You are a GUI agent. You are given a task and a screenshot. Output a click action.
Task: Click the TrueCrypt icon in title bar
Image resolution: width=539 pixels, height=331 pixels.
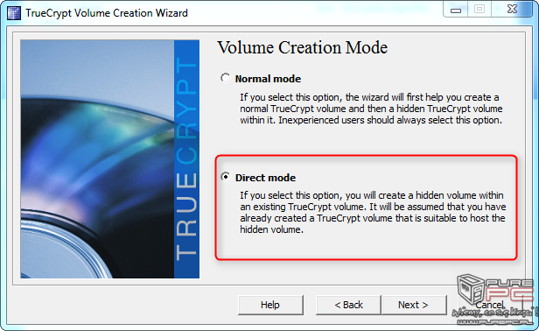tap(14, 13)
